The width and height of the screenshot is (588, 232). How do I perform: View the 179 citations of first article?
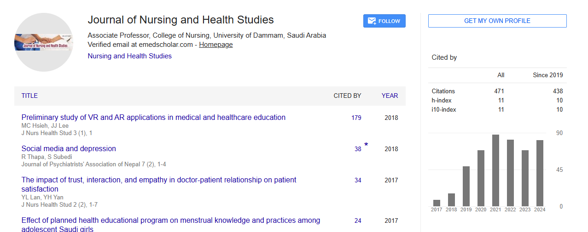point(356,118)
